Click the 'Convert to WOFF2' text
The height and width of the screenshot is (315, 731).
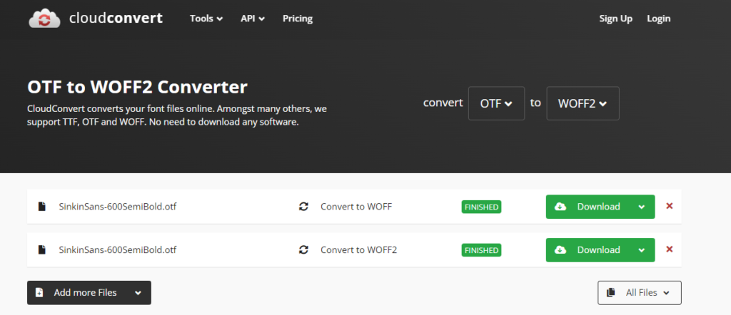[359, 250]
